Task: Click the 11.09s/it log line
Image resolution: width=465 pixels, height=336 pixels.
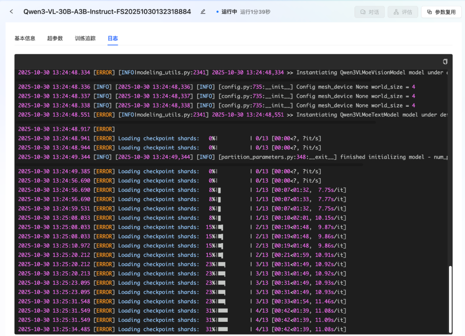Action: tap(182, 320)
